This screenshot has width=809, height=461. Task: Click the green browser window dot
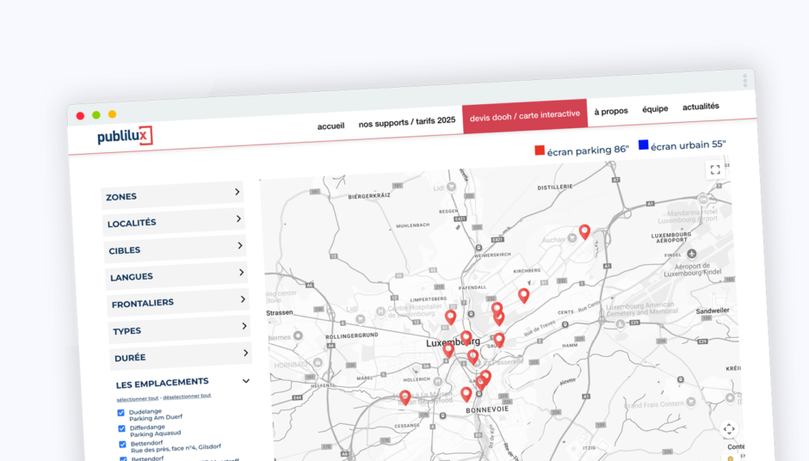96,115
